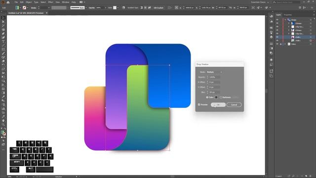Click the Edit Toolbar three-dots icon
316x178 pixels.
(x=3, y=150)
